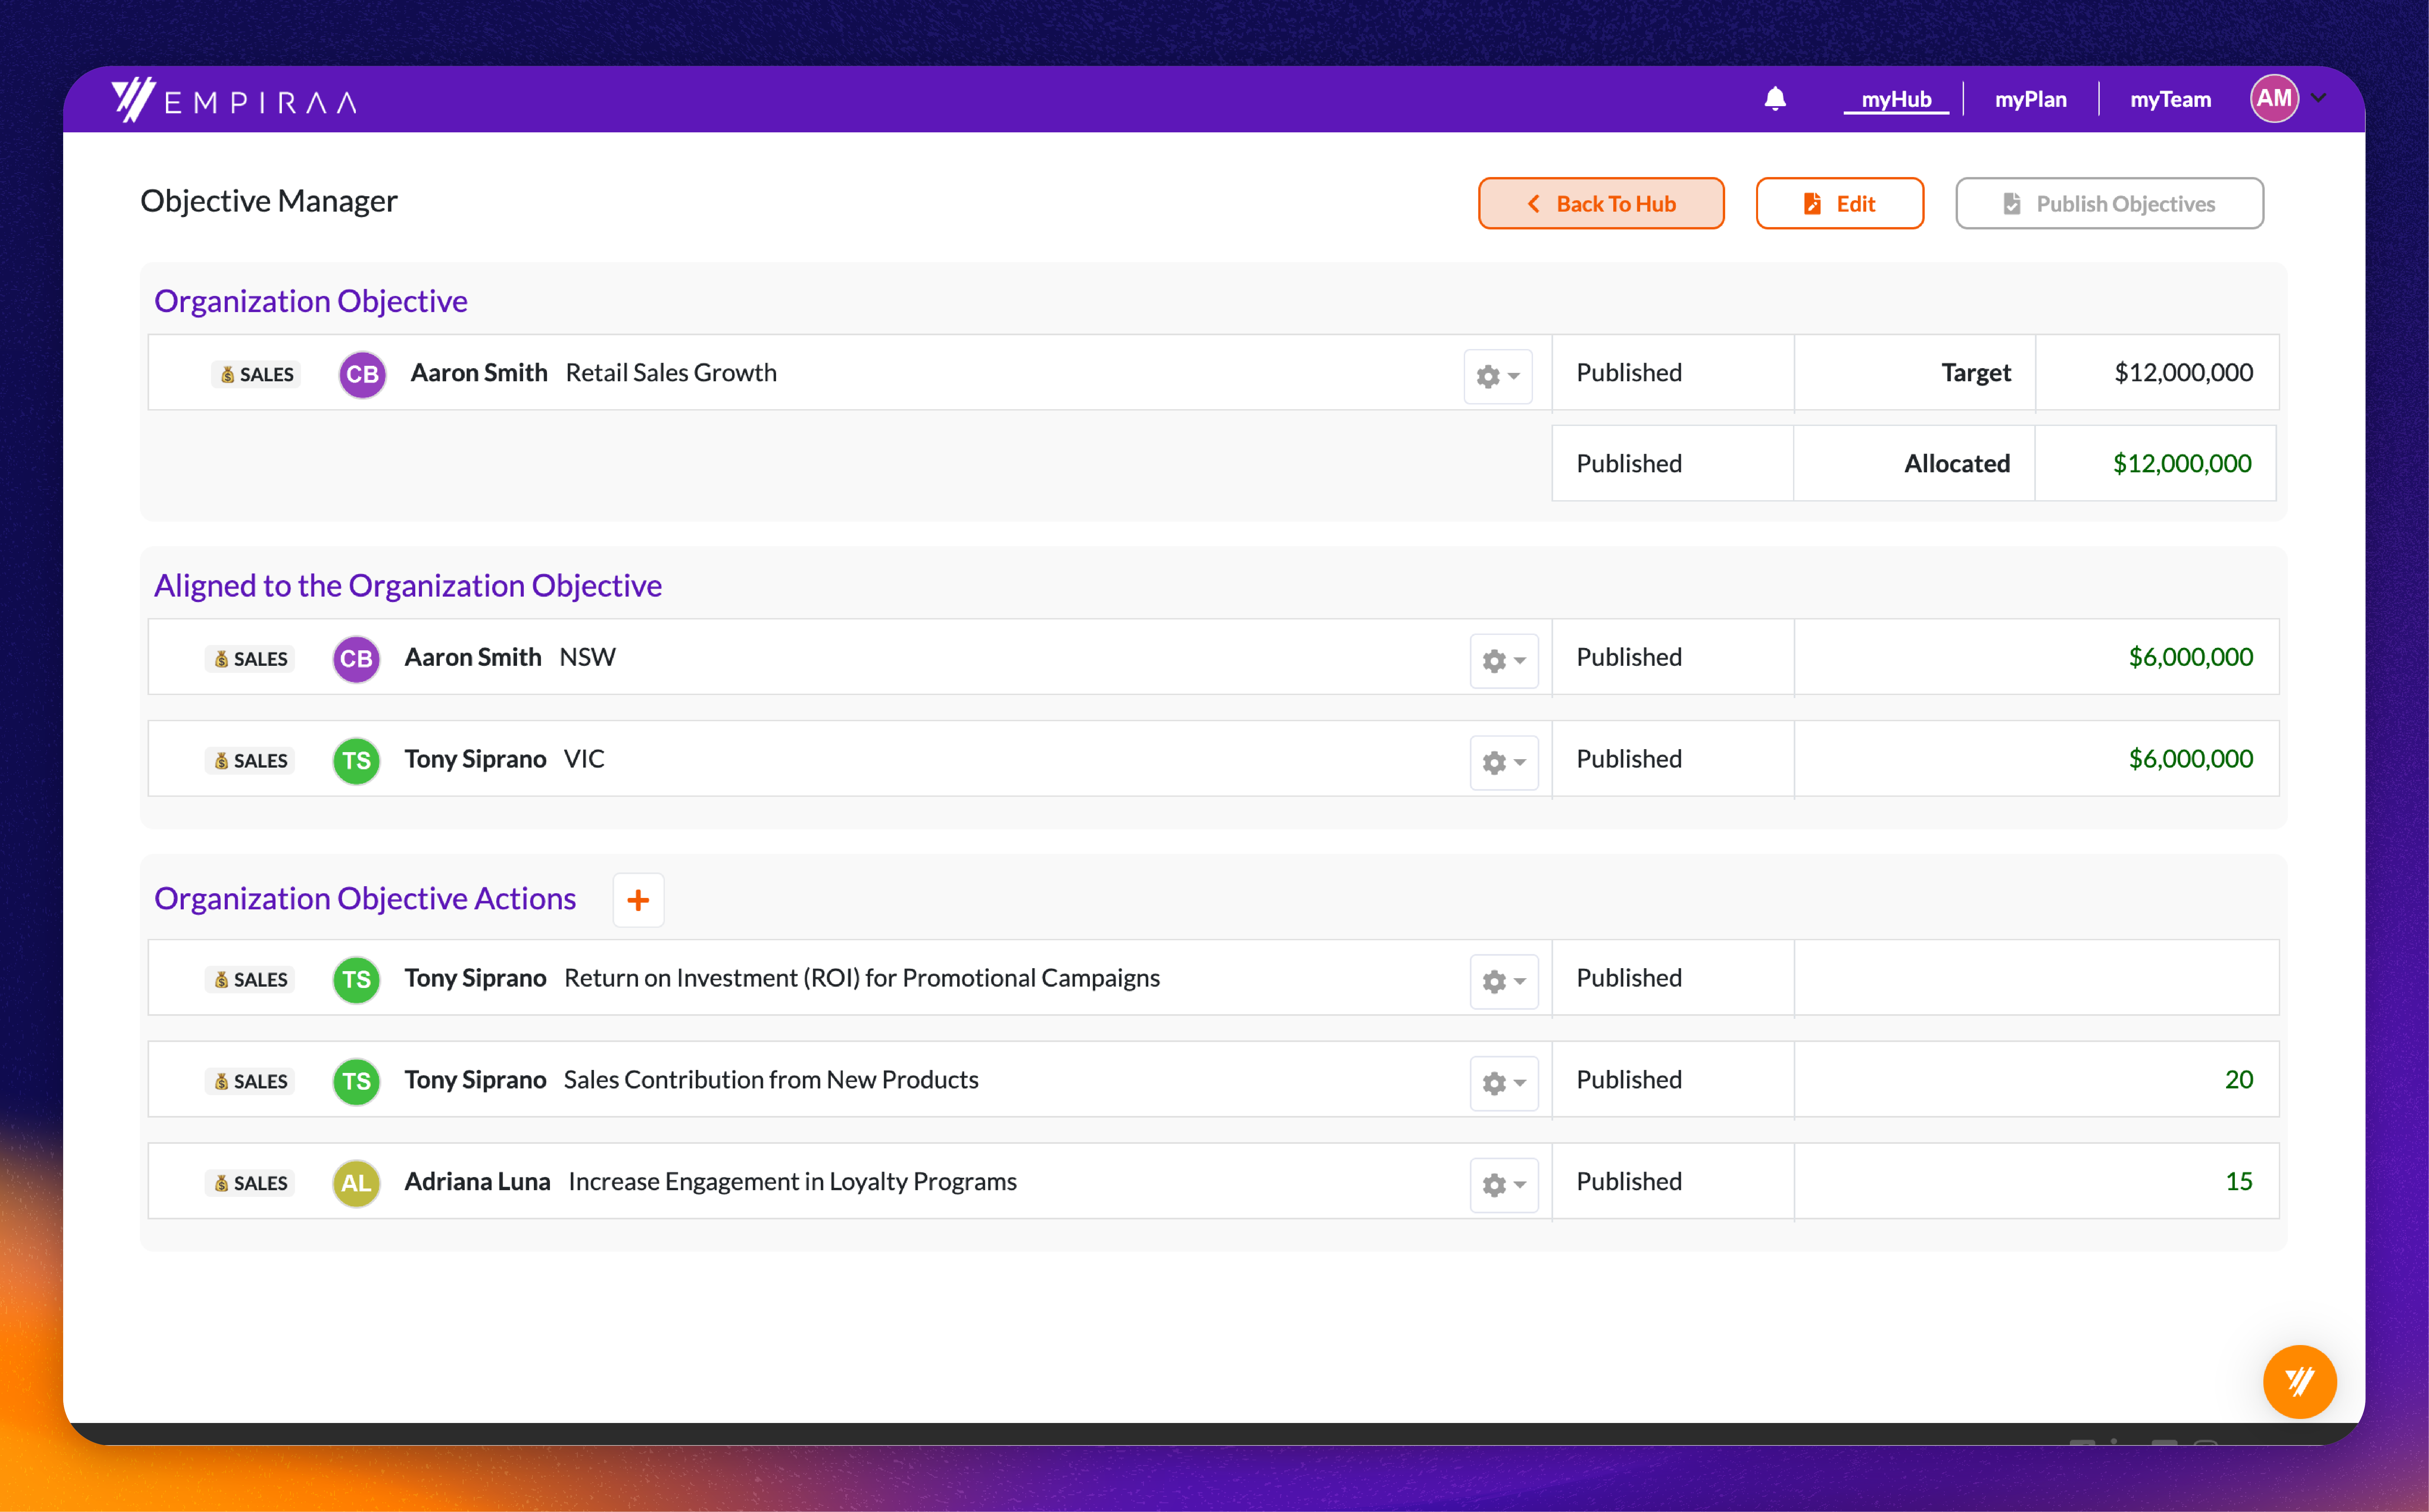
Task: Click value 15 in Loyalty Programs row
Action: [2239, 1182]
